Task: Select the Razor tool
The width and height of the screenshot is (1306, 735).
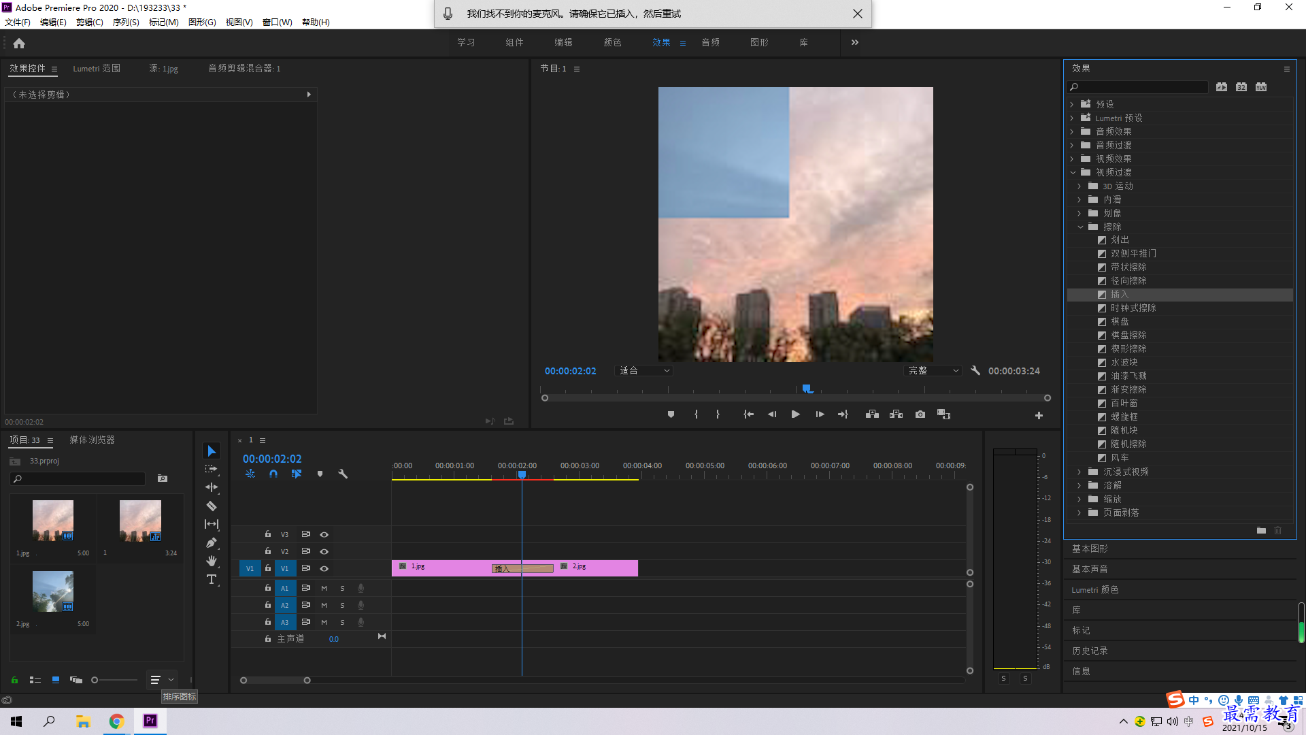Action: [x=212, y=506]
